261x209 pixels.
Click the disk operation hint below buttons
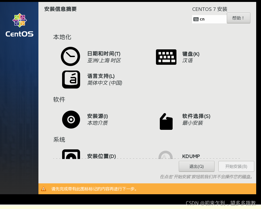(x=206, y=177)
